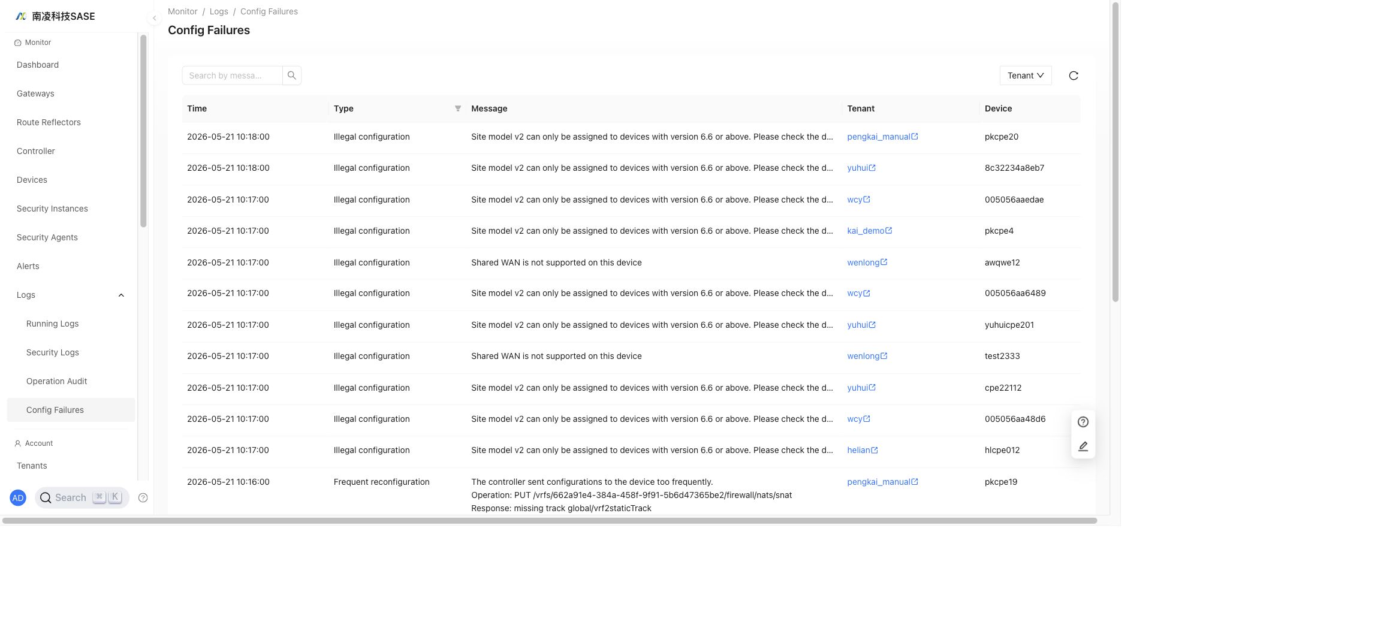1387x643 pixels.
Task: Click Monitor breadcrumb link
Action: coord(183,11)
